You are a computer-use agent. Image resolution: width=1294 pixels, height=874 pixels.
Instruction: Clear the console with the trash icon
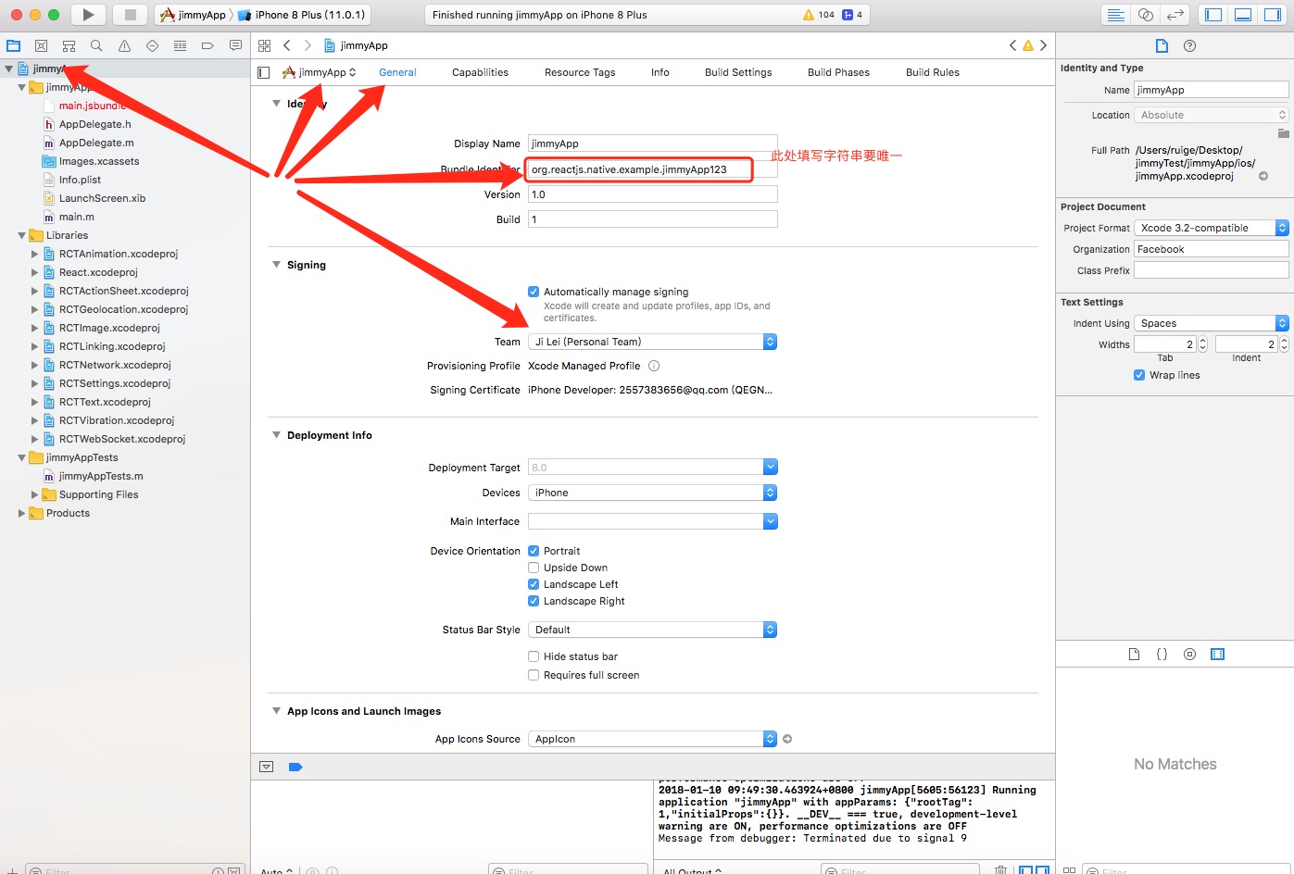[x=1000, y=868]
